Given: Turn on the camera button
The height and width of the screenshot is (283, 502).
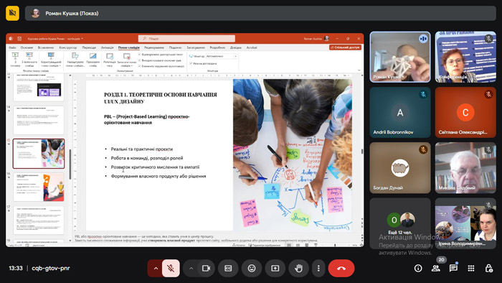Looking at the screenshot, I should coord(206,268).
